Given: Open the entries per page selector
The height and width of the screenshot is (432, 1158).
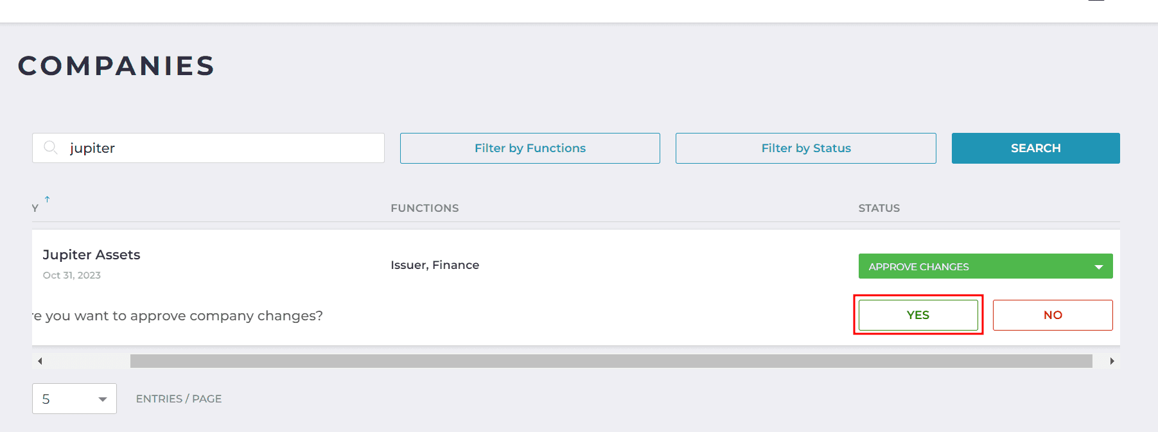Looking at the screenshot, I should pyautogui.click(x=75, y=399).
